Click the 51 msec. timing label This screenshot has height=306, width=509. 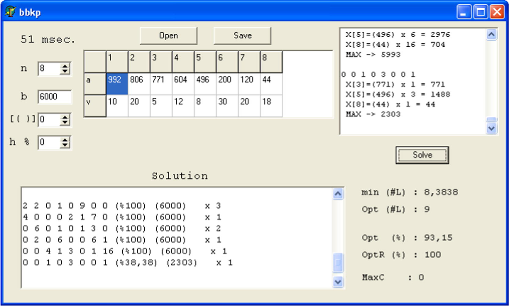click(x=48, y=39)
